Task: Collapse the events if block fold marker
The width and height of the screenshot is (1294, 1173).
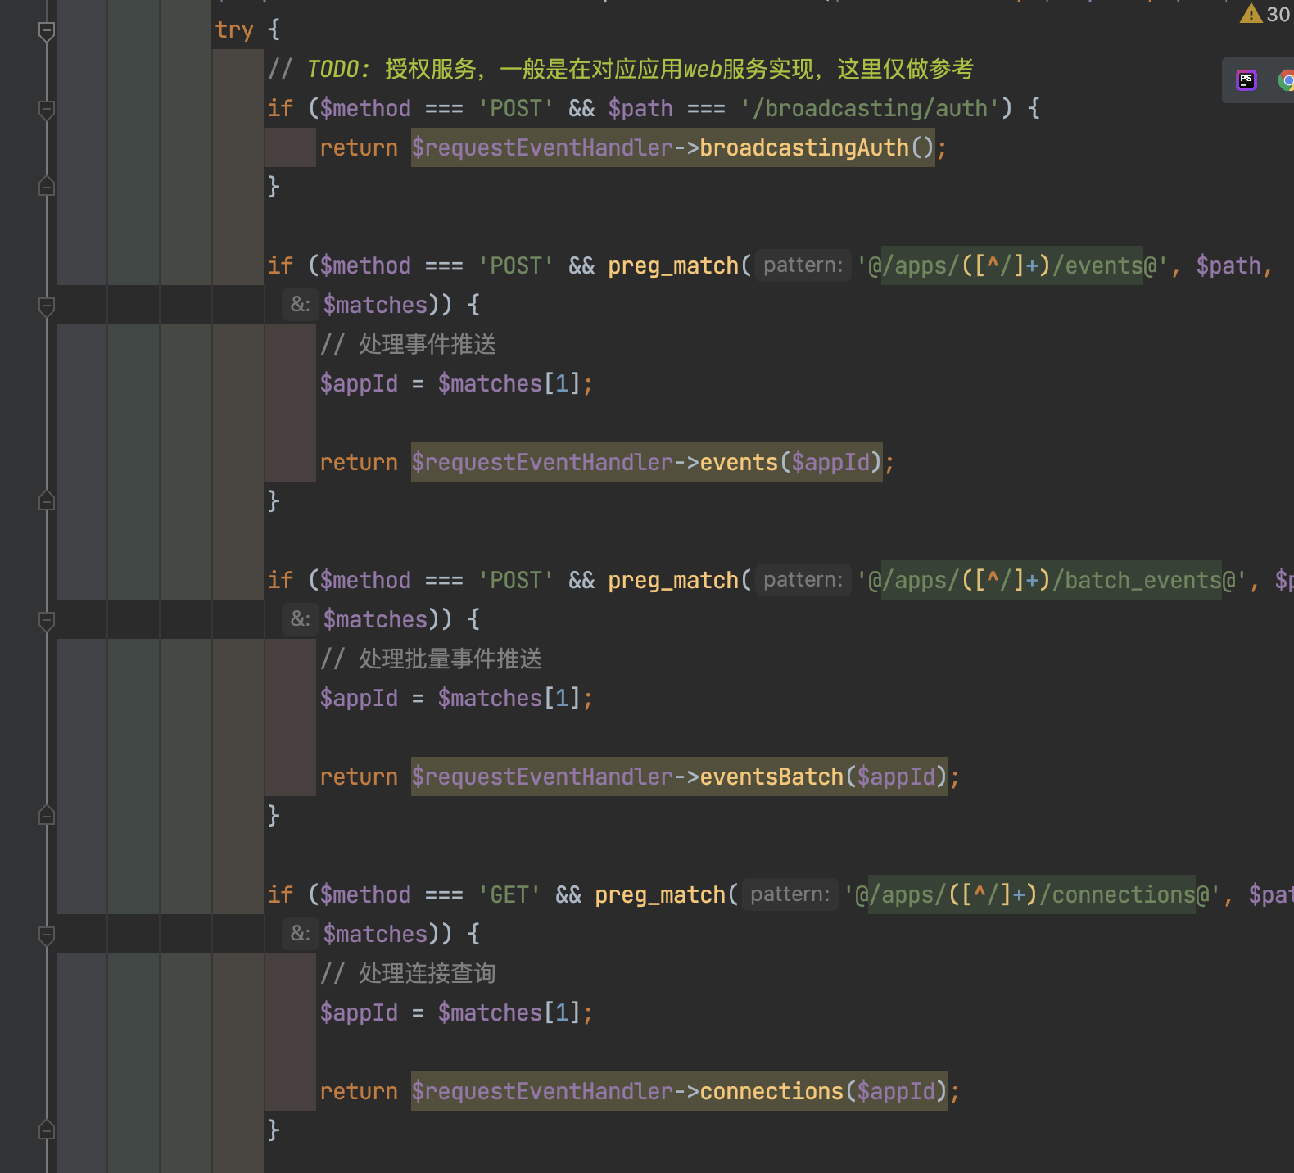Action: 47,306
